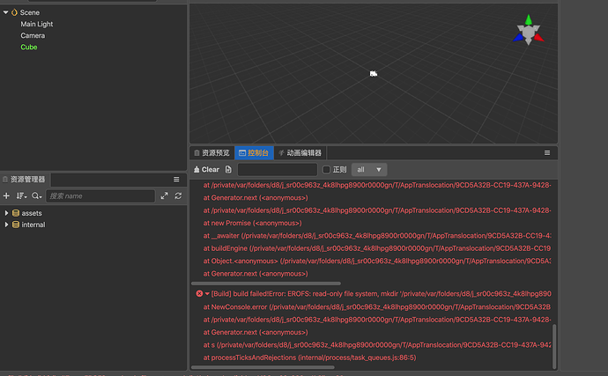This screenshot has height=376, width=608.
Task: Switch to the 资源预览 tab
Action: pos(212,153)
